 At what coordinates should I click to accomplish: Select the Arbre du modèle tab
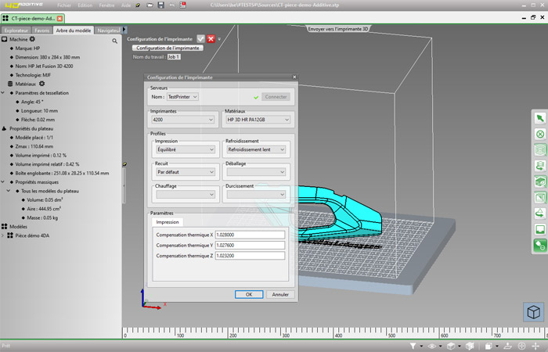tap(74, 31)
